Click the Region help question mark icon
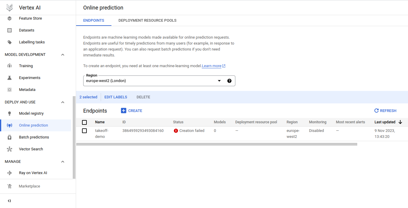The image size is (408, 208). 229,81
